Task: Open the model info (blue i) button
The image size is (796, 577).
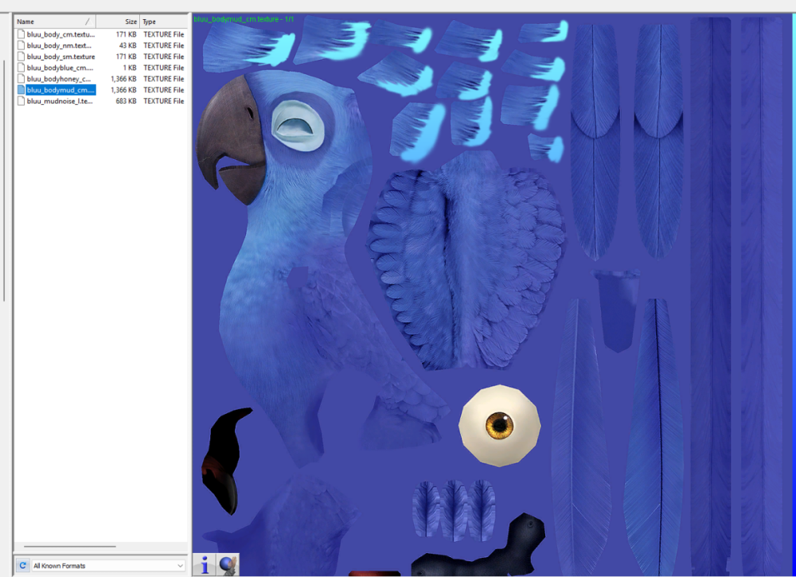Action: click(205, 565)
